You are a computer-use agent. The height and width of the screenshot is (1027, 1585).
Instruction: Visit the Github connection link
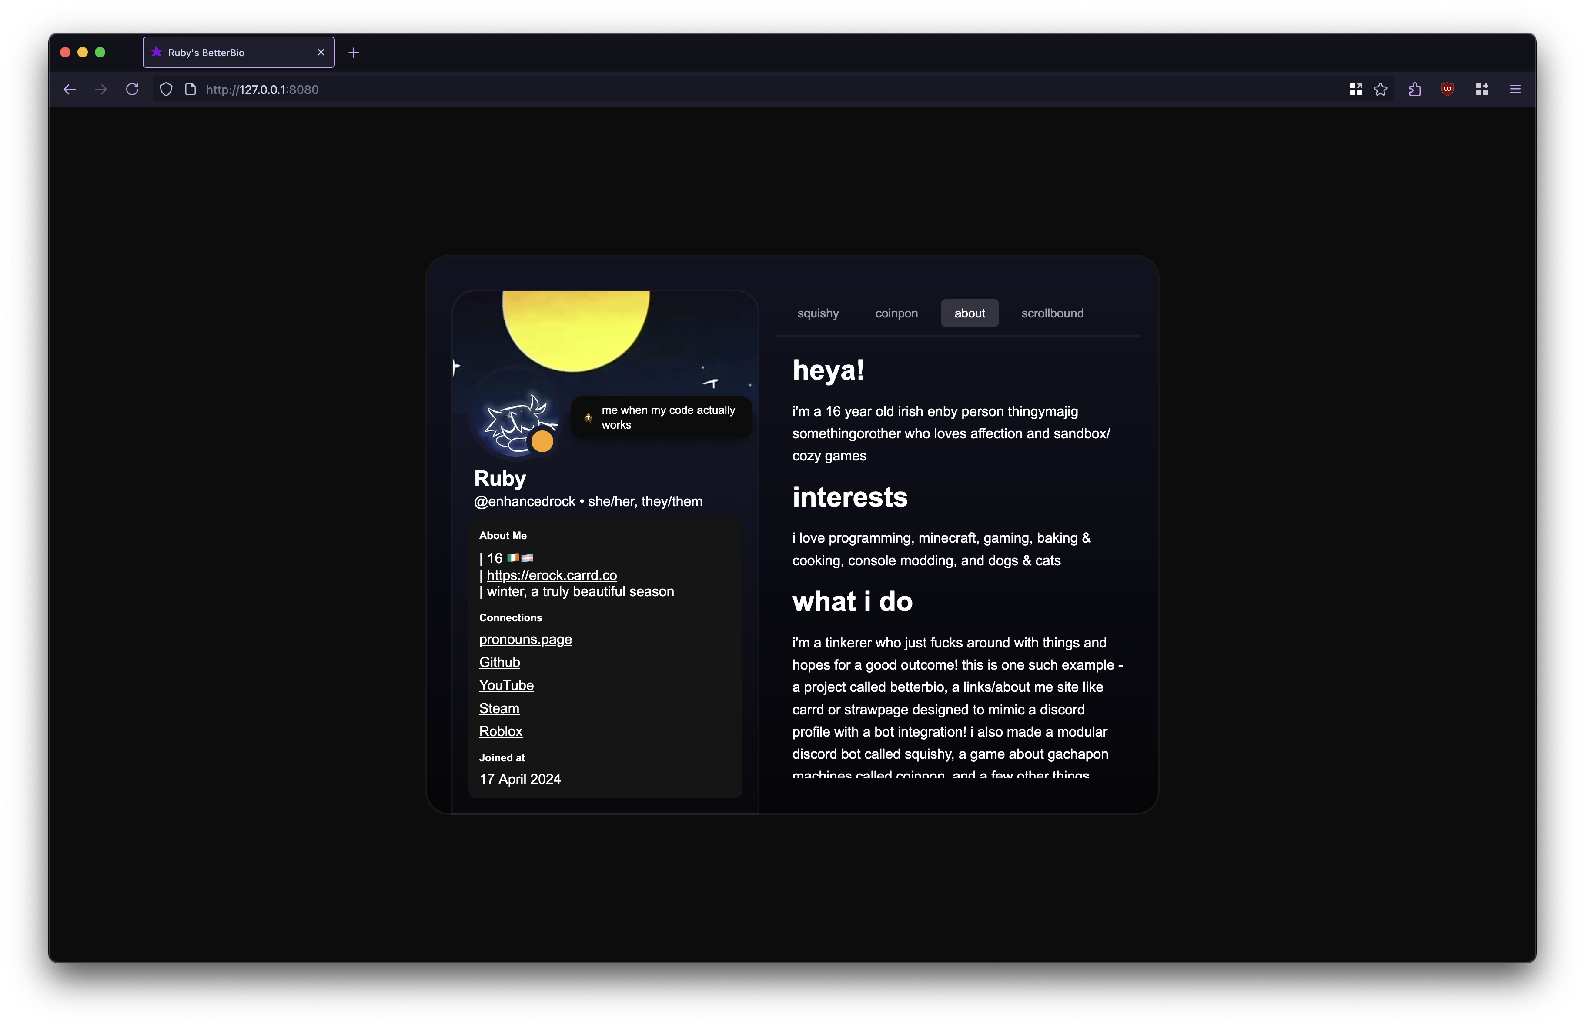(499, 662)
